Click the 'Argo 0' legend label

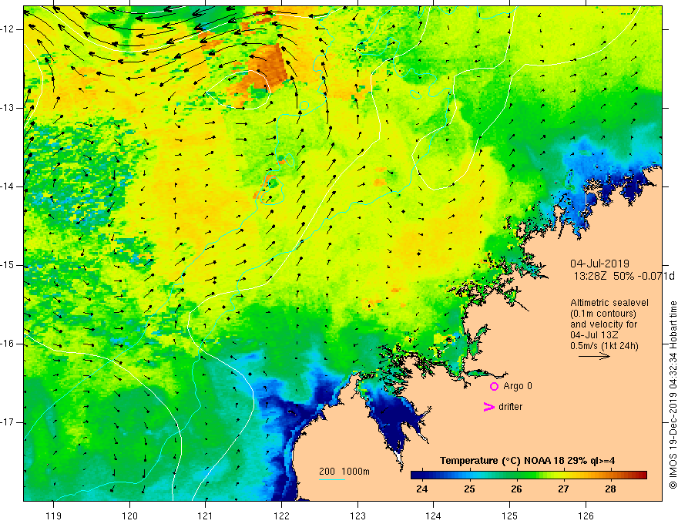(518, 386)
